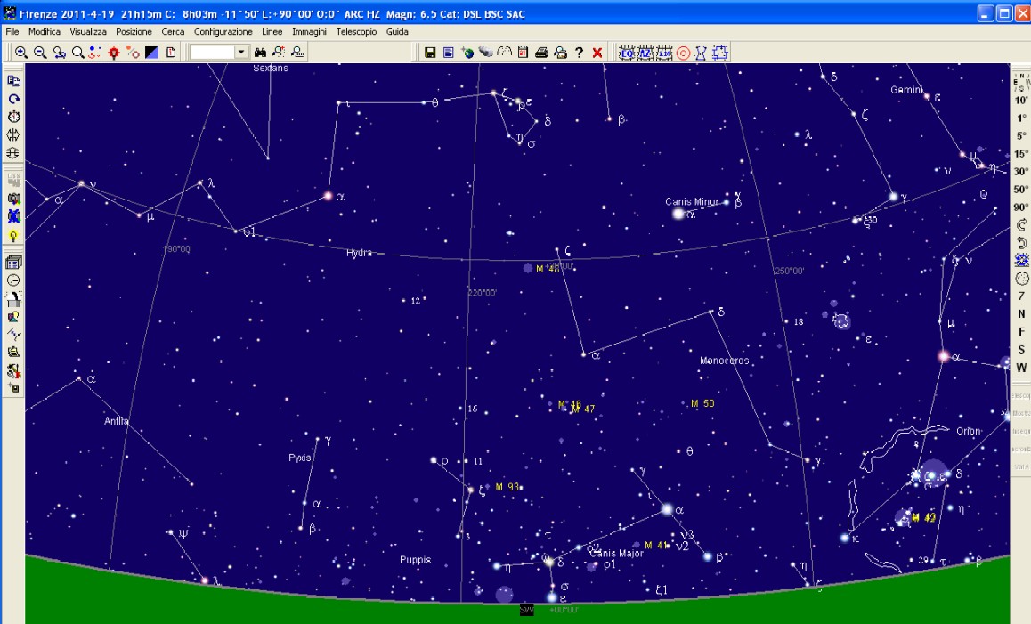Set field of view to 15° button
The height and width of the screenshot is (624, 1031).
pos(1021,154)
